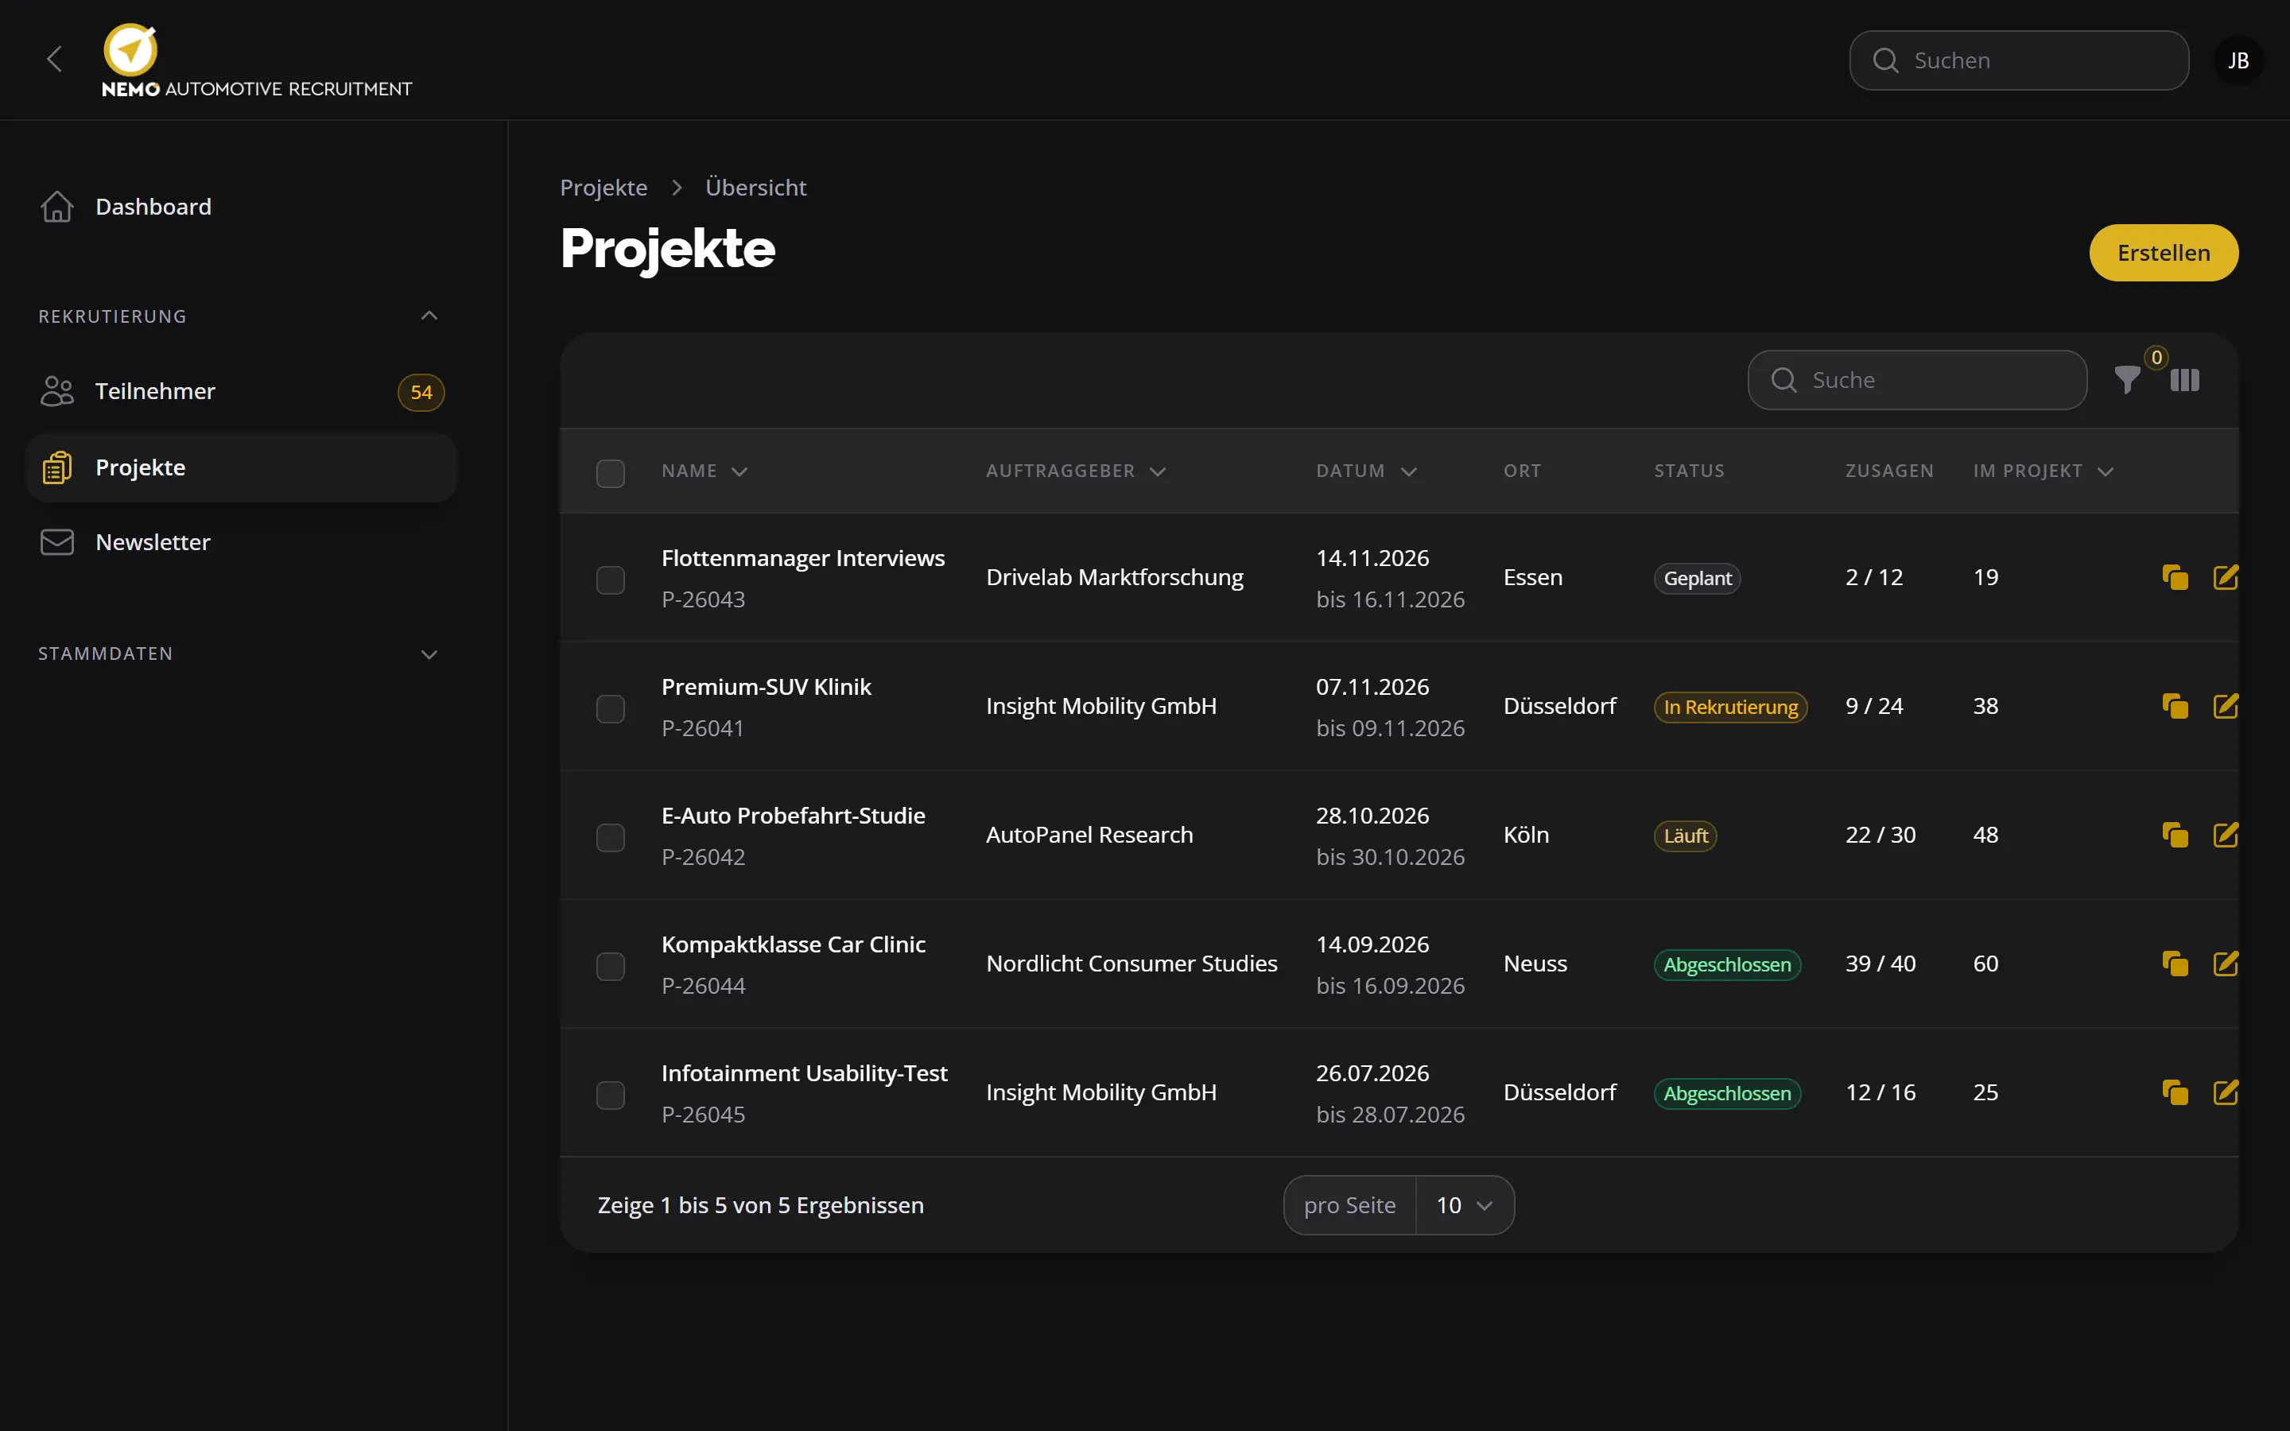Duplicate the Flottenmanager Interviews project

point(2175,577)
